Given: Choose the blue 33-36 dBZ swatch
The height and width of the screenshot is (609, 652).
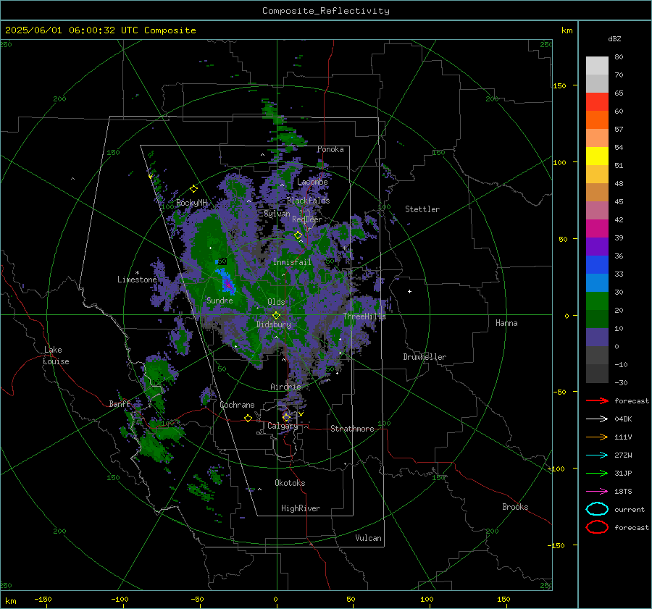Looking at the screenshot, I should point(597,265).
